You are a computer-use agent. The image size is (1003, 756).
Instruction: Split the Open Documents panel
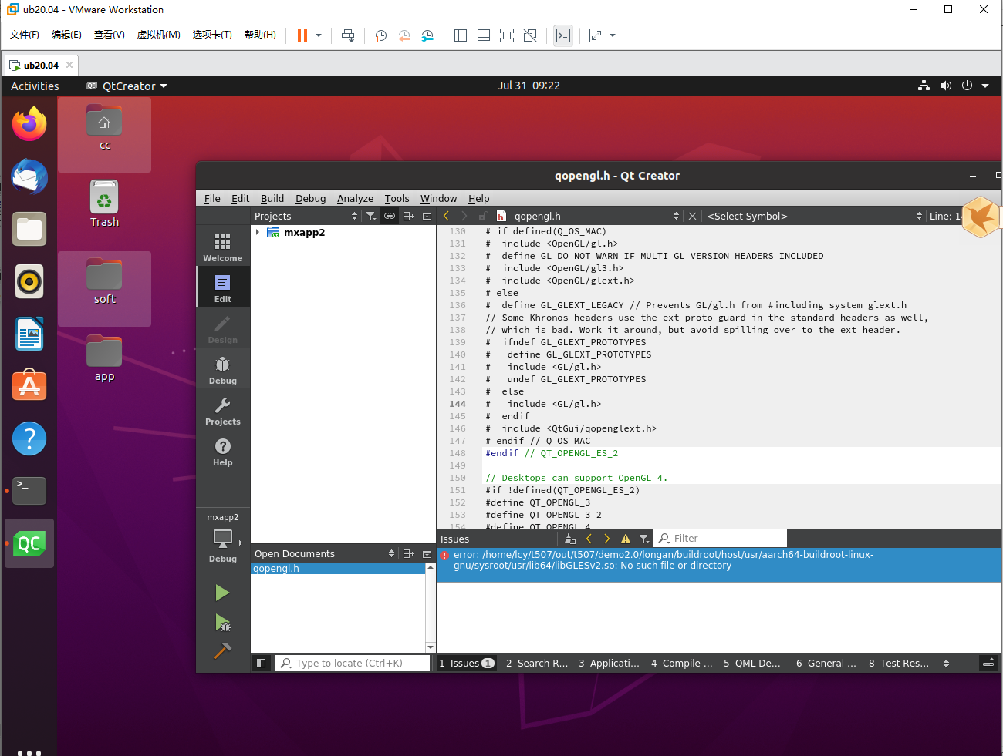click(x=409, y=553)
